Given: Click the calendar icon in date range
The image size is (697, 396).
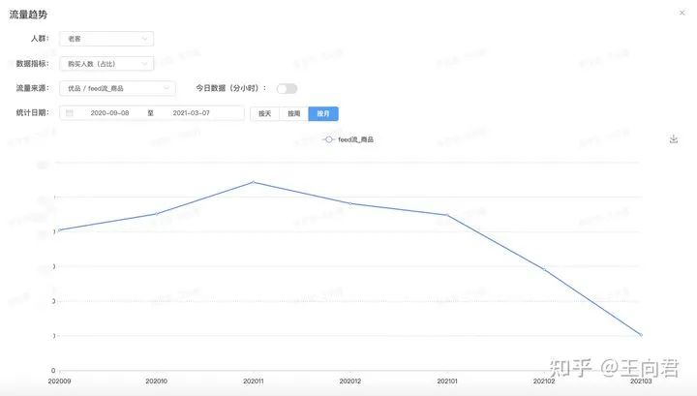Looking at the screenshot, I should [x=70, y=113].
